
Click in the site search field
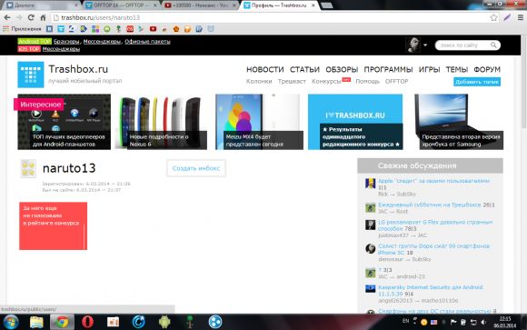coord(462,45)
